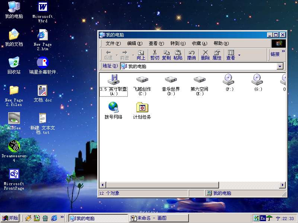
Task: Click the 剪切 cut toolbar icon
Action: 155,55
